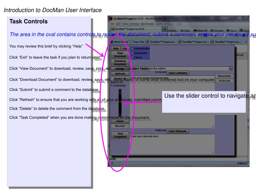Viewport: 256px width, 192px height.
Task: Open the Help menu in the menu bar
Action: tap(167, 24)
